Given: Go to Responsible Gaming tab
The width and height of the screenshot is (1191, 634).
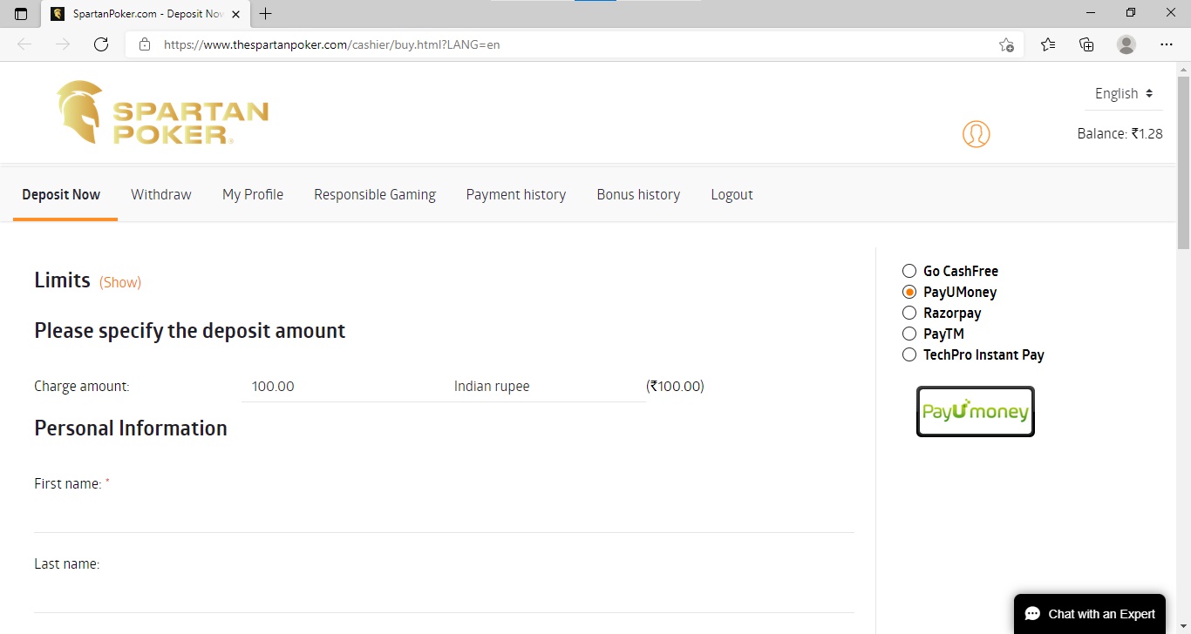Looking at the screenshot, I should (x=375, y=194).
